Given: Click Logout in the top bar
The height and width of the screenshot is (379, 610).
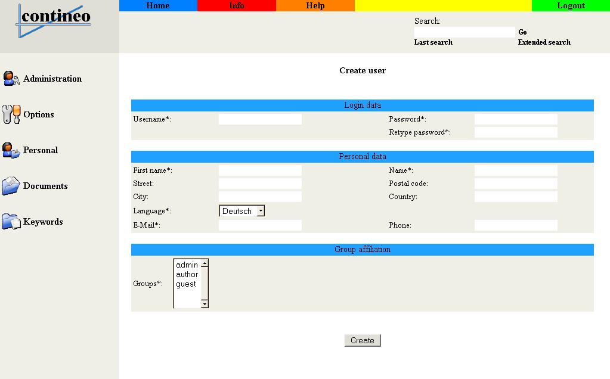Looking at the screenshot, I should click(570, 5).
